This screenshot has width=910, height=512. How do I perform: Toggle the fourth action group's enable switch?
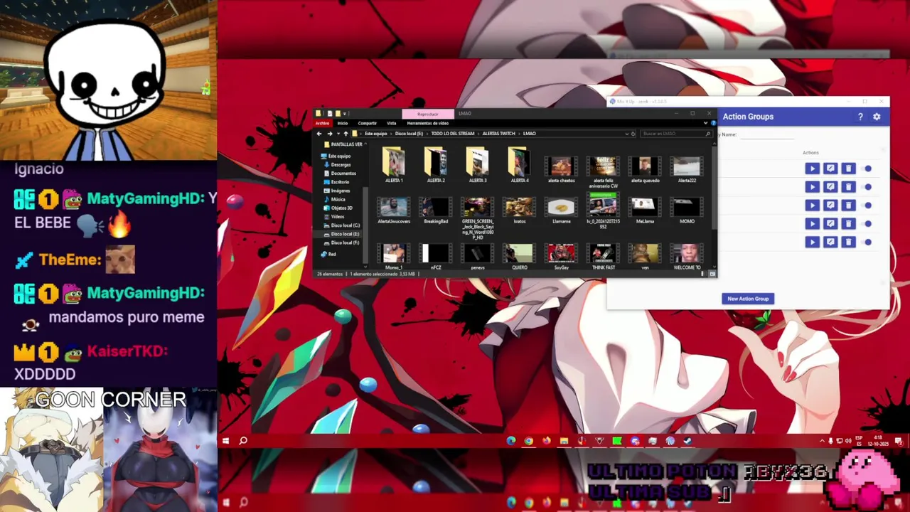867,224
